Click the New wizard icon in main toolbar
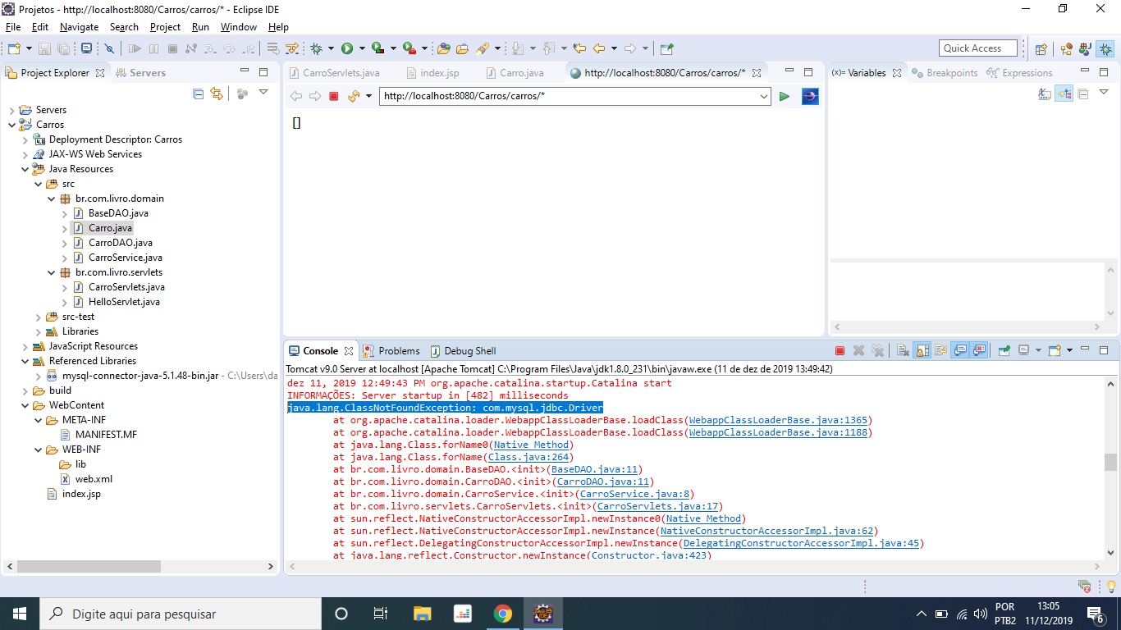 pyautogui.click(x=14, y=48)
